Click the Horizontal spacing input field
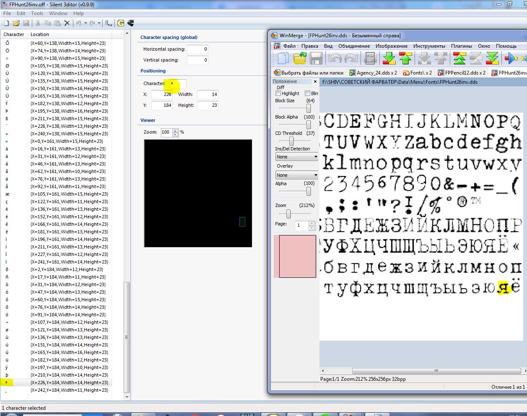Image resolution: width=527 pixels, height=416 pixels. click(x=197, y=49)
